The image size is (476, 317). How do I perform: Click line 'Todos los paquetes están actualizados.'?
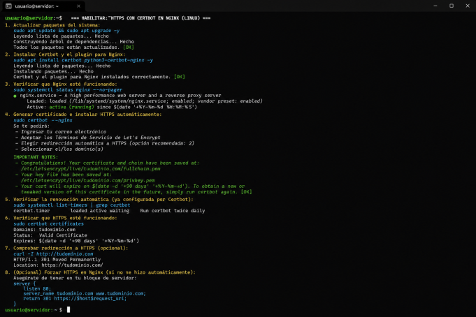pos(66,47)
